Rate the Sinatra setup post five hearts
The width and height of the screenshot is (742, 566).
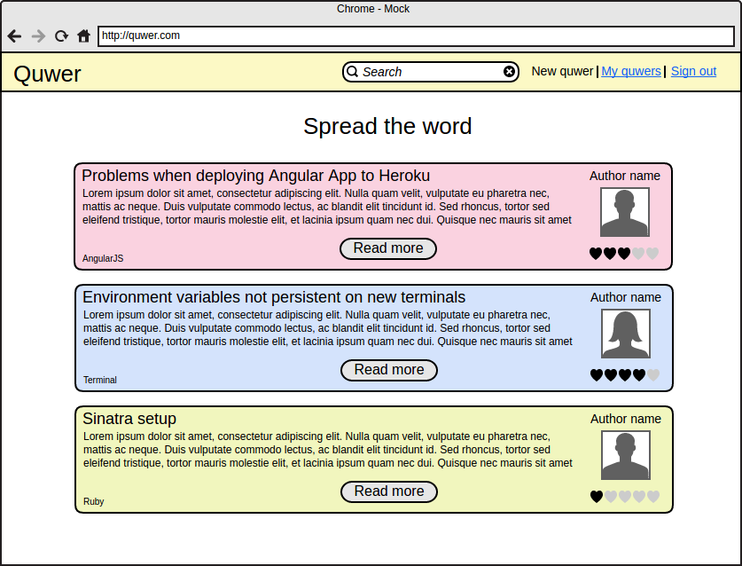(653, 497)
